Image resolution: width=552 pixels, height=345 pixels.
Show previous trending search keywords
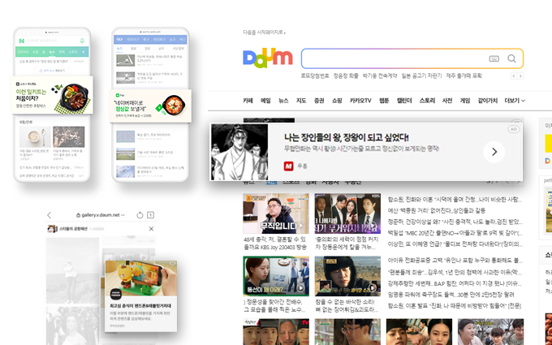click(x=511, y=75)
